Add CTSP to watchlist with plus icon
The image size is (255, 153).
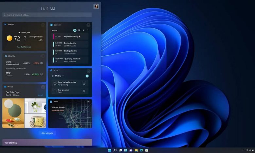coord(42,74)
